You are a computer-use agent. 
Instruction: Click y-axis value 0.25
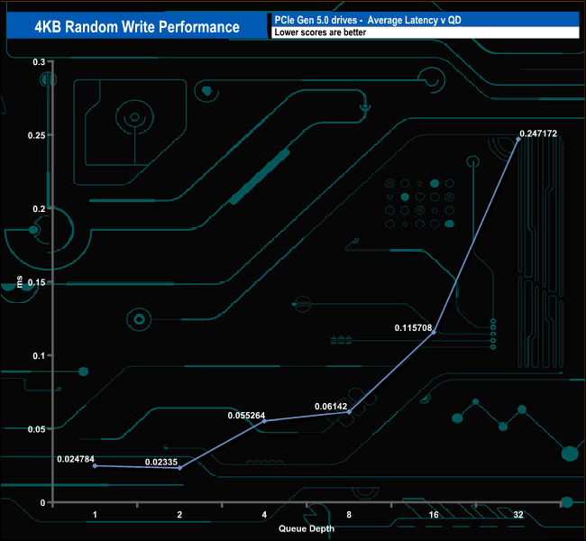(36, 135)
